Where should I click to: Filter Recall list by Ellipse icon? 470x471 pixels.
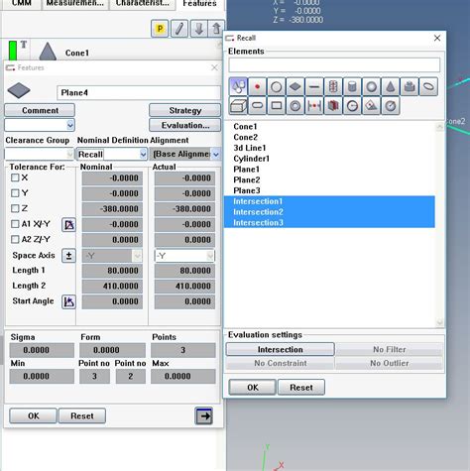[428, 87]
